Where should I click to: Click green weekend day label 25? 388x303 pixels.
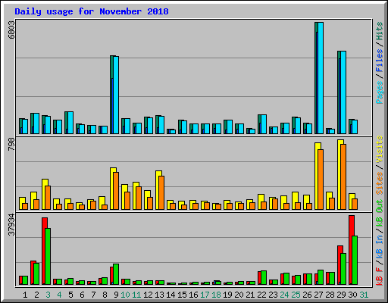point(296,295)
